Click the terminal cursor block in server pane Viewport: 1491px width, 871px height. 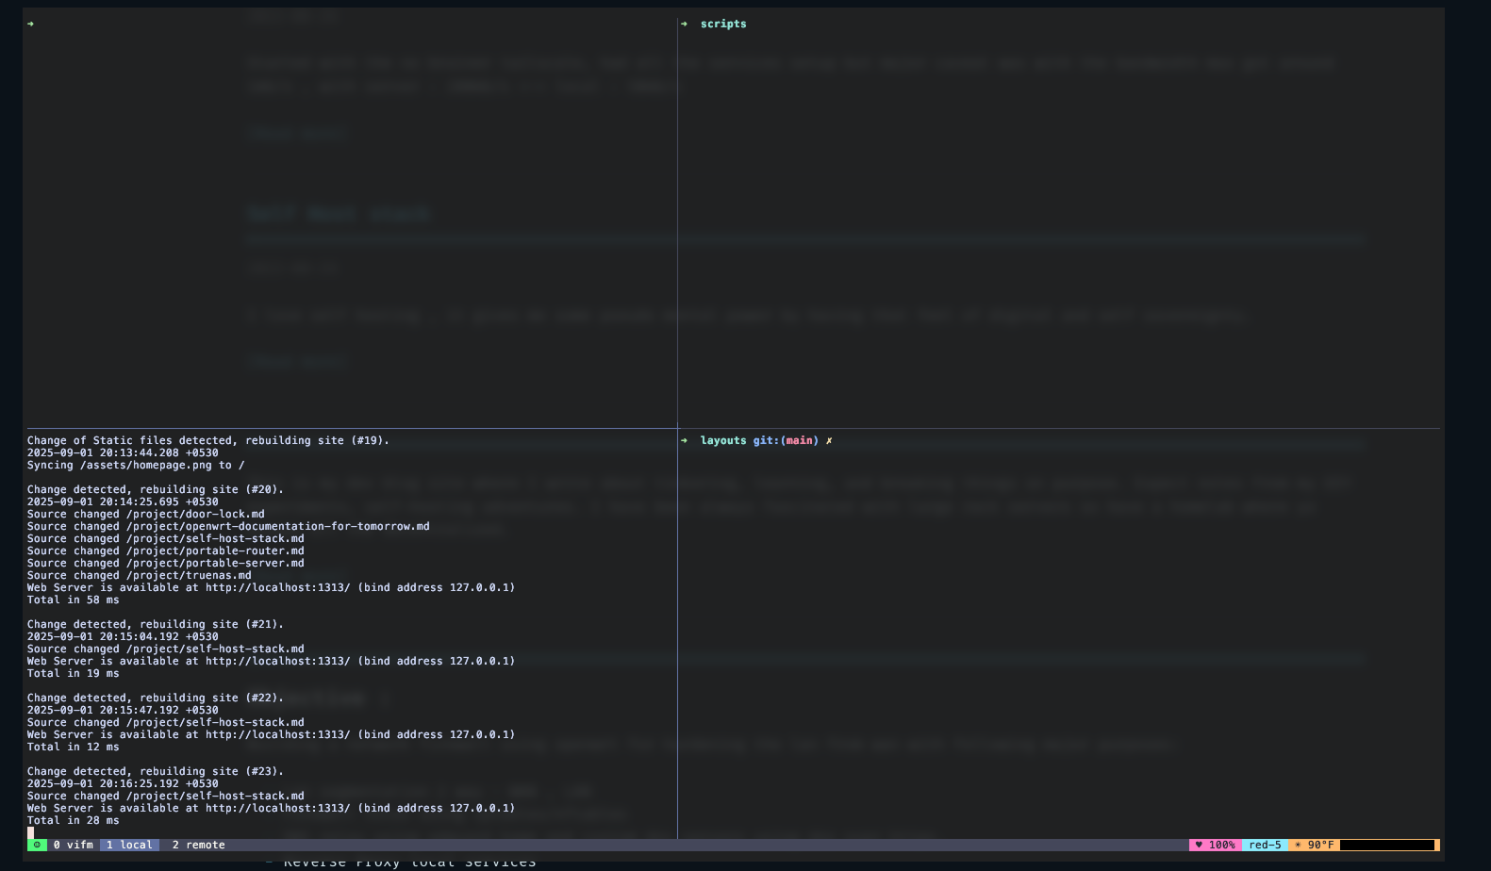(x=31, y=832)
